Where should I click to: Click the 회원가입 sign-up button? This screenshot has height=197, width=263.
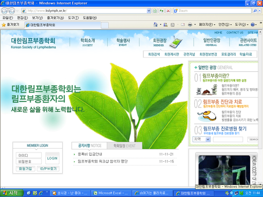(x=25, y=168)
